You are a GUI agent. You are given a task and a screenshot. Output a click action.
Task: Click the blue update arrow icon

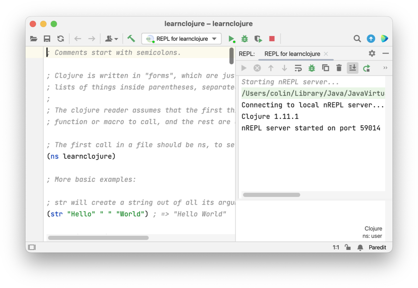[371, 39]
